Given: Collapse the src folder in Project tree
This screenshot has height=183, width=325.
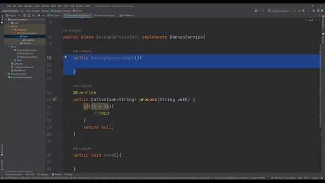Looking at the screenshot, I should (9, 47).
